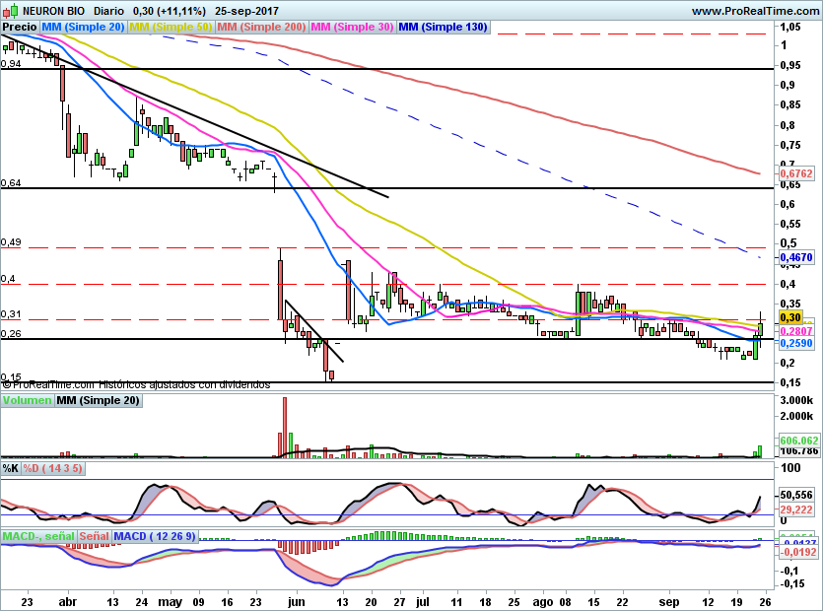
Task: Select the yellow MM (Simple 50) label
Action: 171,27
